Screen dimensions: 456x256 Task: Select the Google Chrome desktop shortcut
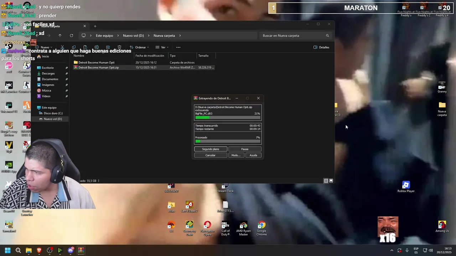click(261, 228)
